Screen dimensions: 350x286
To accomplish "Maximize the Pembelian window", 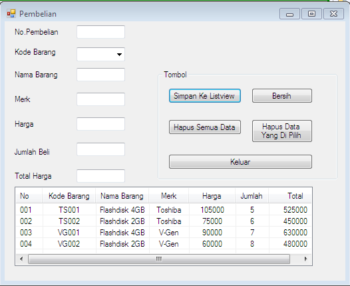I will (x=311, y=14).
